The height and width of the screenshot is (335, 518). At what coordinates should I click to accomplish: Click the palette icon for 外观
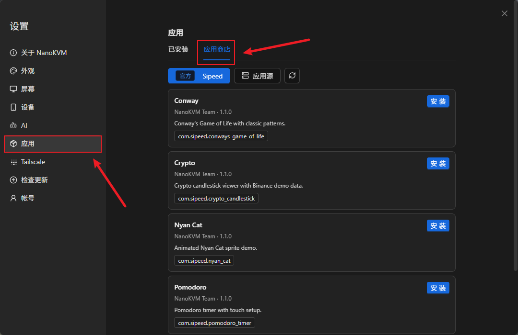click(x=13, y=71)
